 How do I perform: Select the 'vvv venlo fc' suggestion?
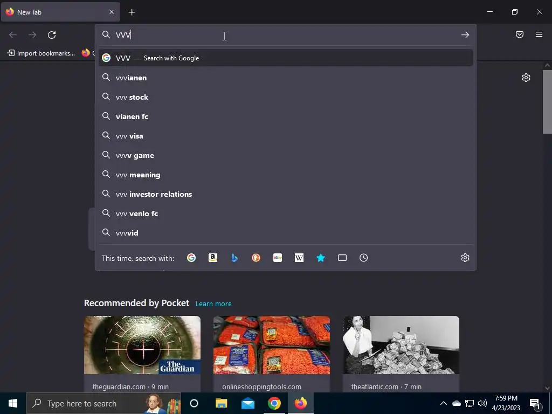pos(286,213)
